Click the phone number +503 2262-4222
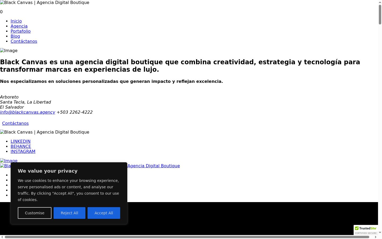The width and height of the screenshot is (382, 239). (75, 112)
